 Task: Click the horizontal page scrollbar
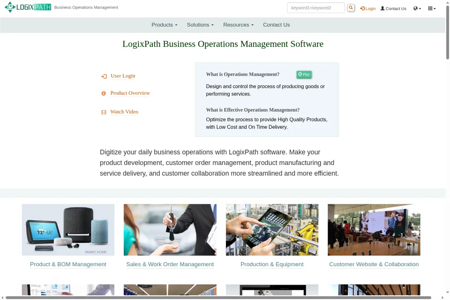pos(218,297)
